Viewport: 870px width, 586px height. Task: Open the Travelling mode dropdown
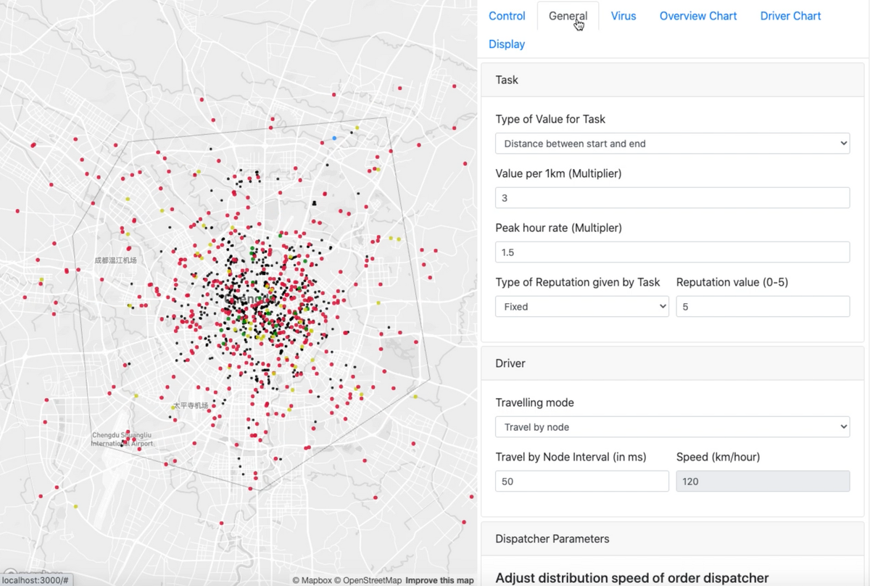pyautogui.click(x=671, y=426)
